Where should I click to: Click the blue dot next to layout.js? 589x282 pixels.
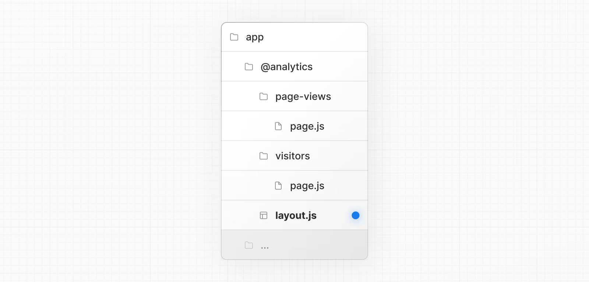click(356, 215)
